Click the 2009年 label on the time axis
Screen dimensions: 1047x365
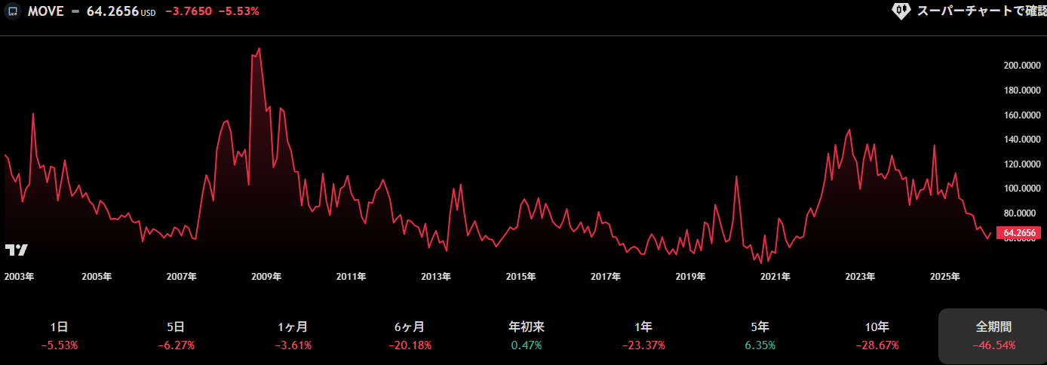coord(267,277)
